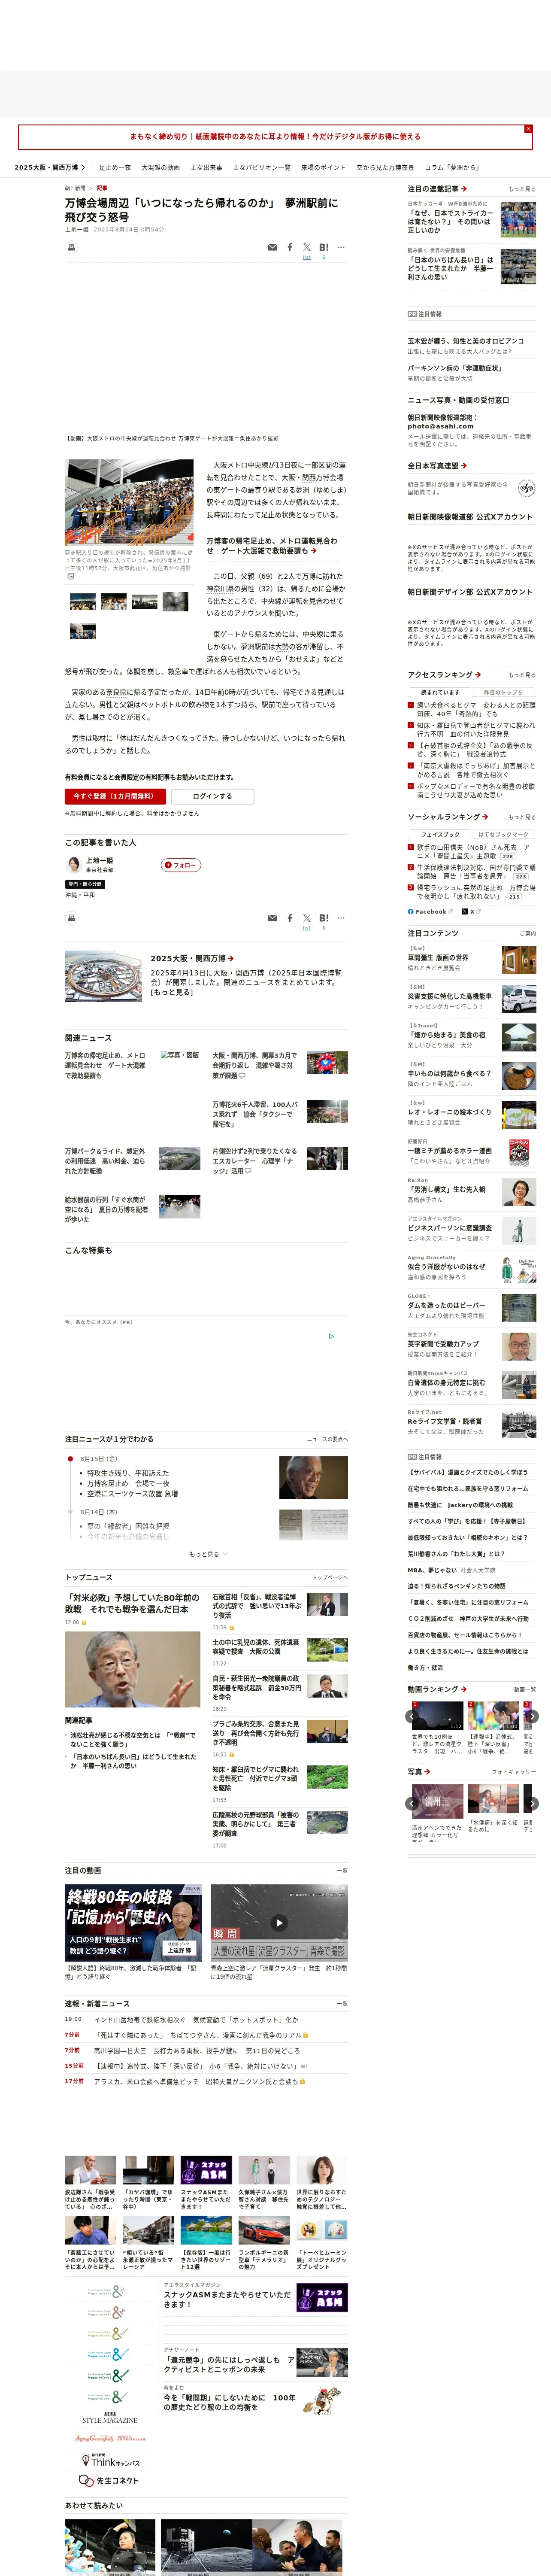This screenshot has height=2576, width=551.
Task: Enlarge main photo via icon under caption
Action: 71,576
